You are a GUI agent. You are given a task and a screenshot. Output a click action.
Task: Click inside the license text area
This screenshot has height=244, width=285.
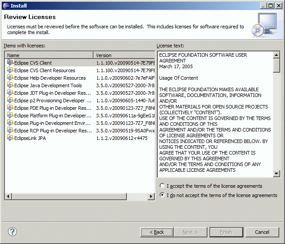[215, 114]
